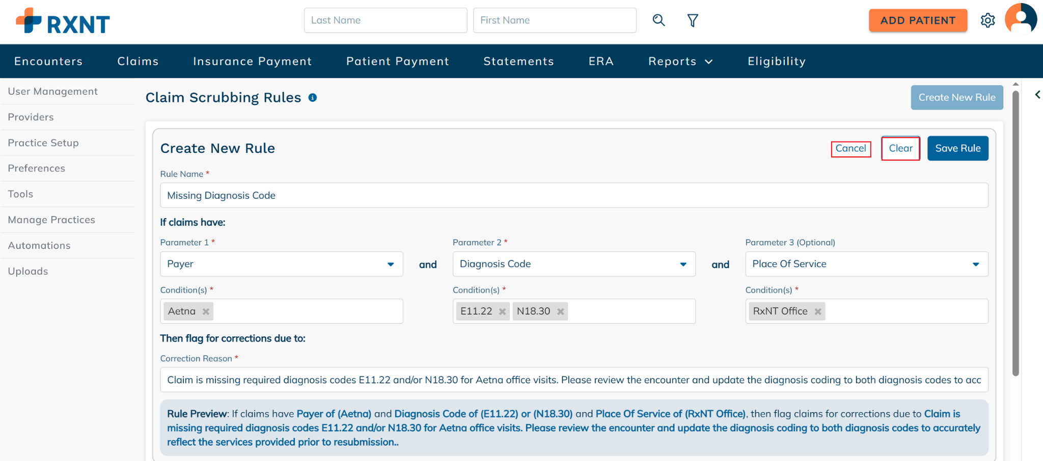Click the ADD PATIENT button
Image resolution: width=1043 pixels, height=461 pixels.
tap(918, 20)
